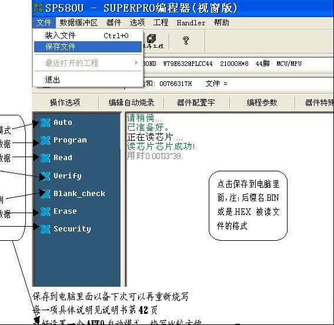Click the Read operation icon
This screenshot has width=334, height=325.
(45, 158)
